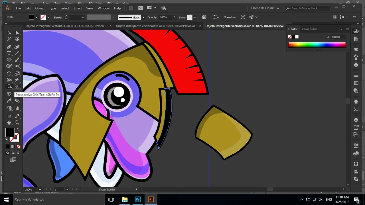
Task: Select the Paintbrush tool
Action: tap(17, 60)
